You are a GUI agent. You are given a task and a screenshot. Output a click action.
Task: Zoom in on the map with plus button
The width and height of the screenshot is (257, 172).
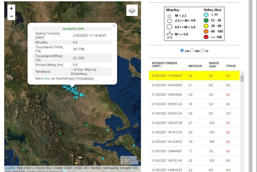point(11,8)
